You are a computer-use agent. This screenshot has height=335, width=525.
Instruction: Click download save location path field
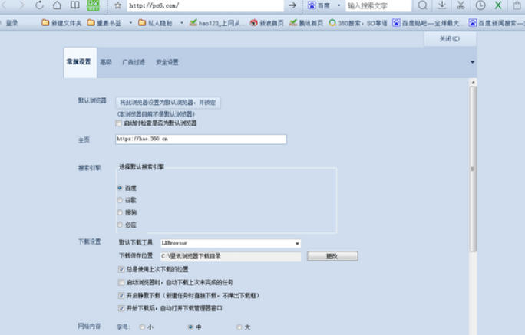click(x=230, y=256)
